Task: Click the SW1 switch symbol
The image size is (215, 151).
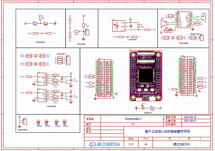Action: pyautogui.click(x=168, y=30)
